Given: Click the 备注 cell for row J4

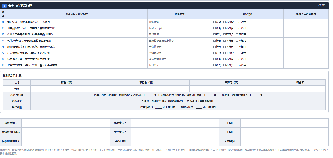Looking at the screenshot, I should [306, 41].
